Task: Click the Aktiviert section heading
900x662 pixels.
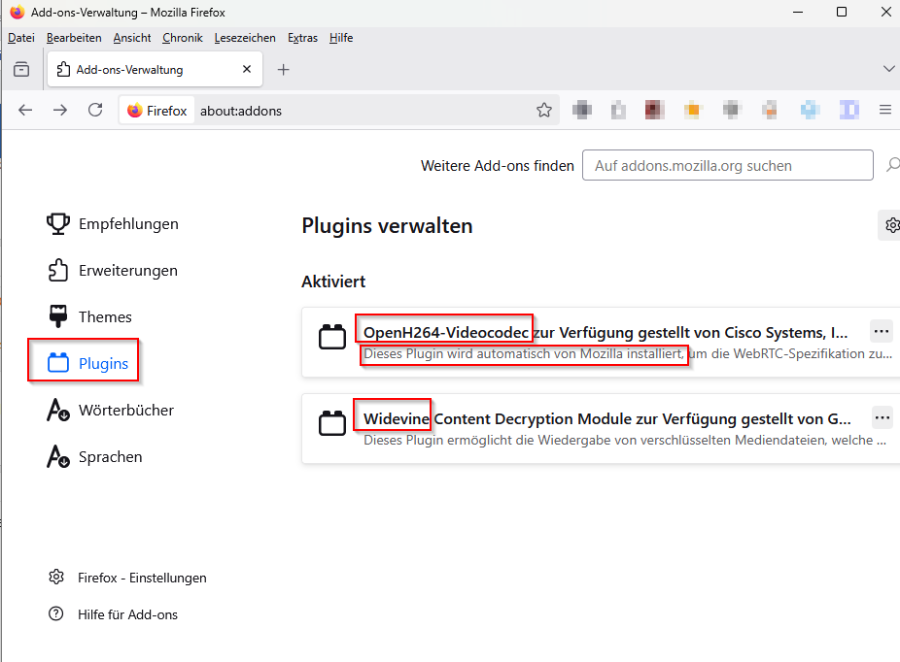Action: [333, 281]
